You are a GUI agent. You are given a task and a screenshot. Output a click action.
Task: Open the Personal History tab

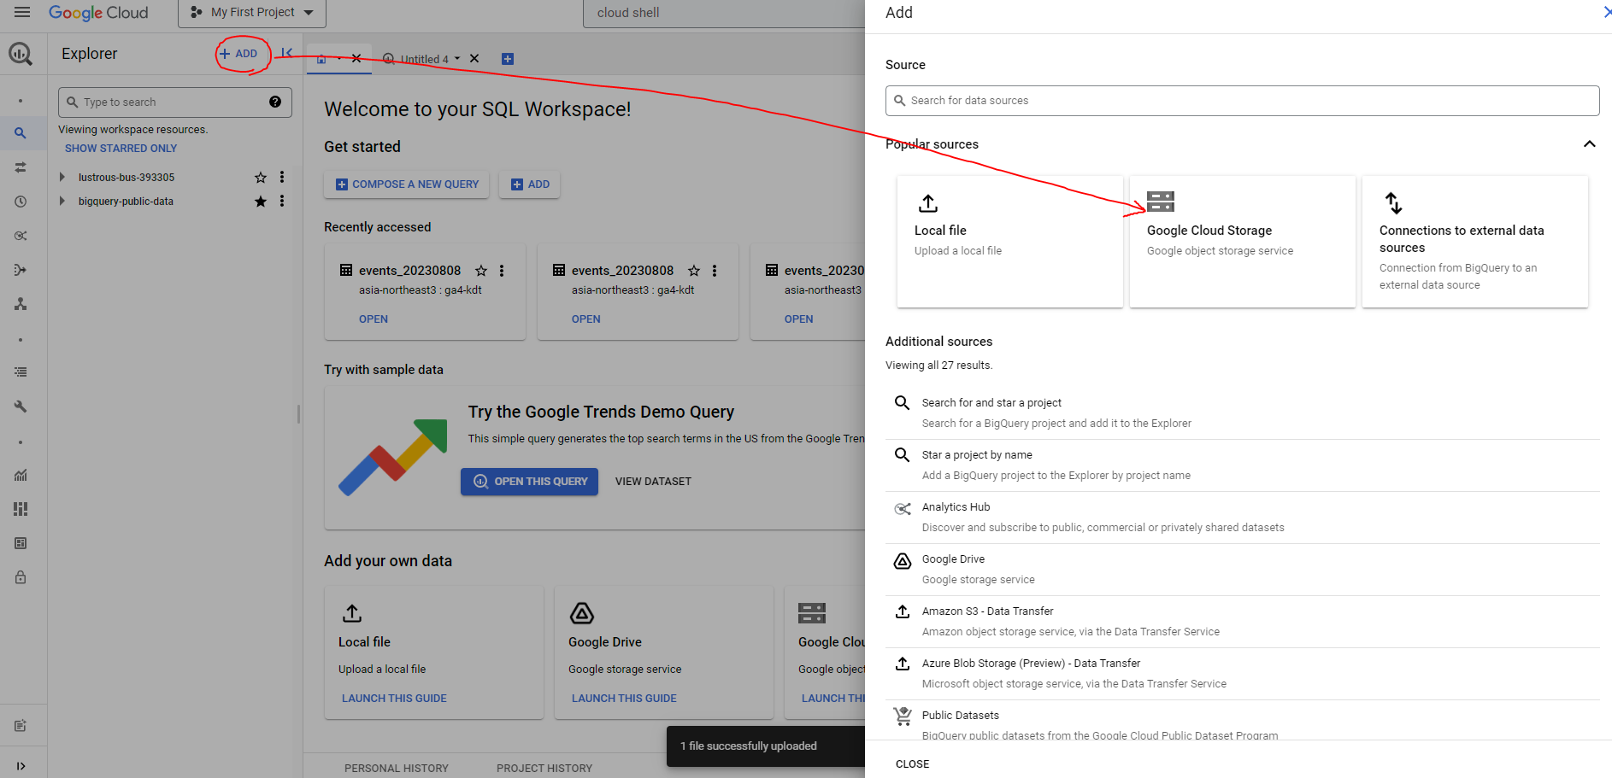(397, 768)
